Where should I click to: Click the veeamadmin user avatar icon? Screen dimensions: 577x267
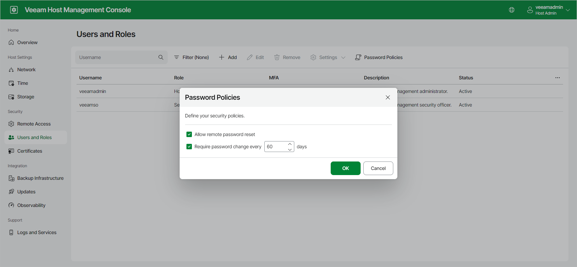click(530, 10)
